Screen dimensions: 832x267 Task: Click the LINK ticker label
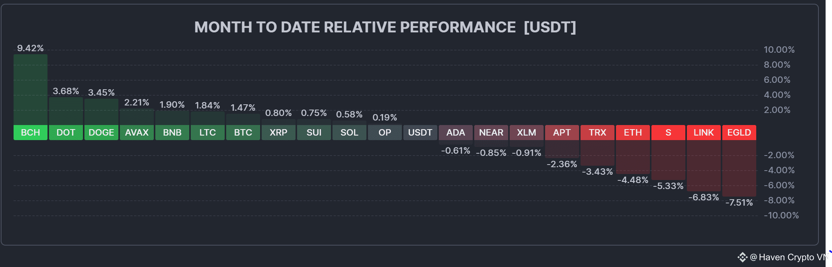(x=704, y=133)
